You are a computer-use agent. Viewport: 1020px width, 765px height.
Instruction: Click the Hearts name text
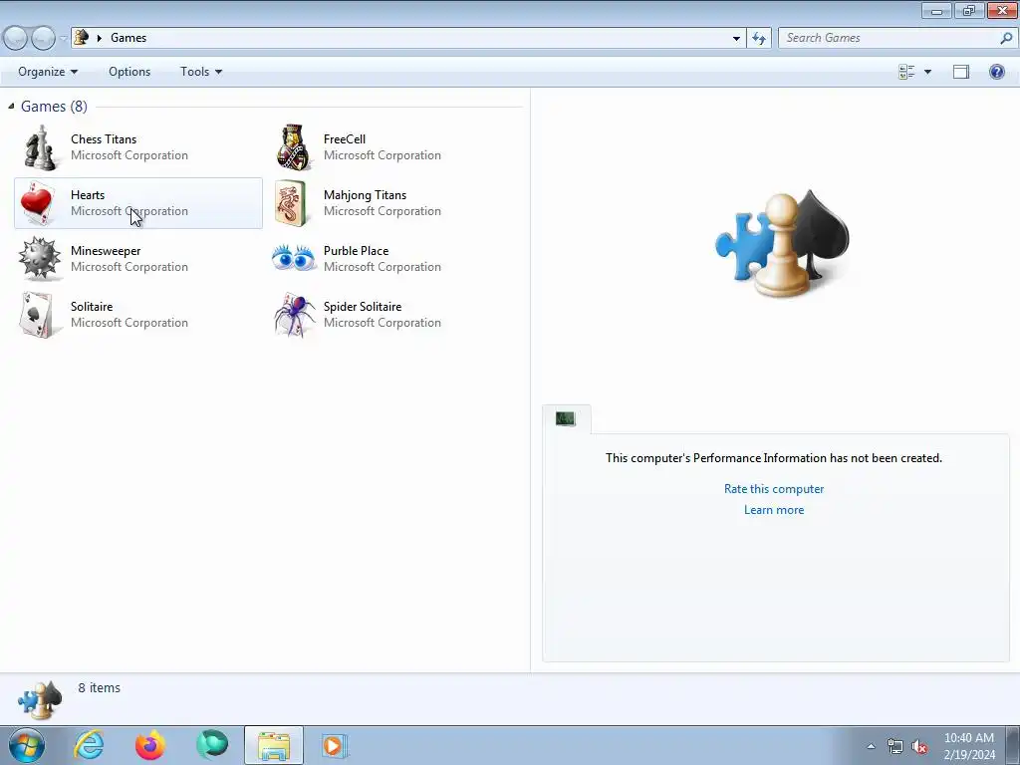[88, 195]
